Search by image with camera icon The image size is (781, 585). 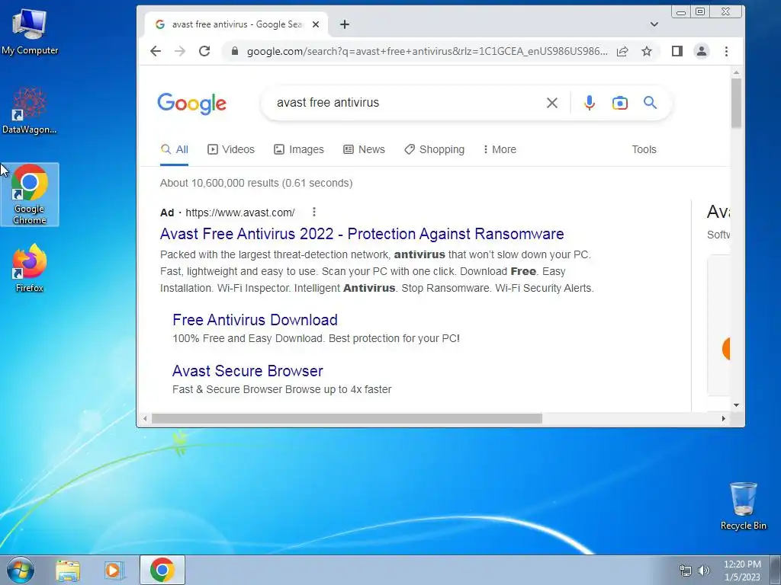(619, 103)
